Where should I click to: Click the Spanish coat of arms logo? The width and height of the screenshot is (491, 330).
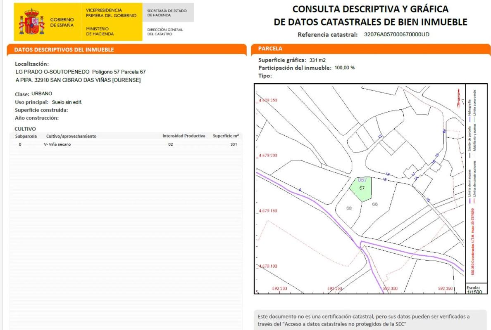(x=31, y=21)
